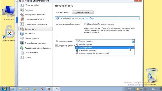Choose Без авторизации option
Screen dimensions: 162x91
point(105,53)
